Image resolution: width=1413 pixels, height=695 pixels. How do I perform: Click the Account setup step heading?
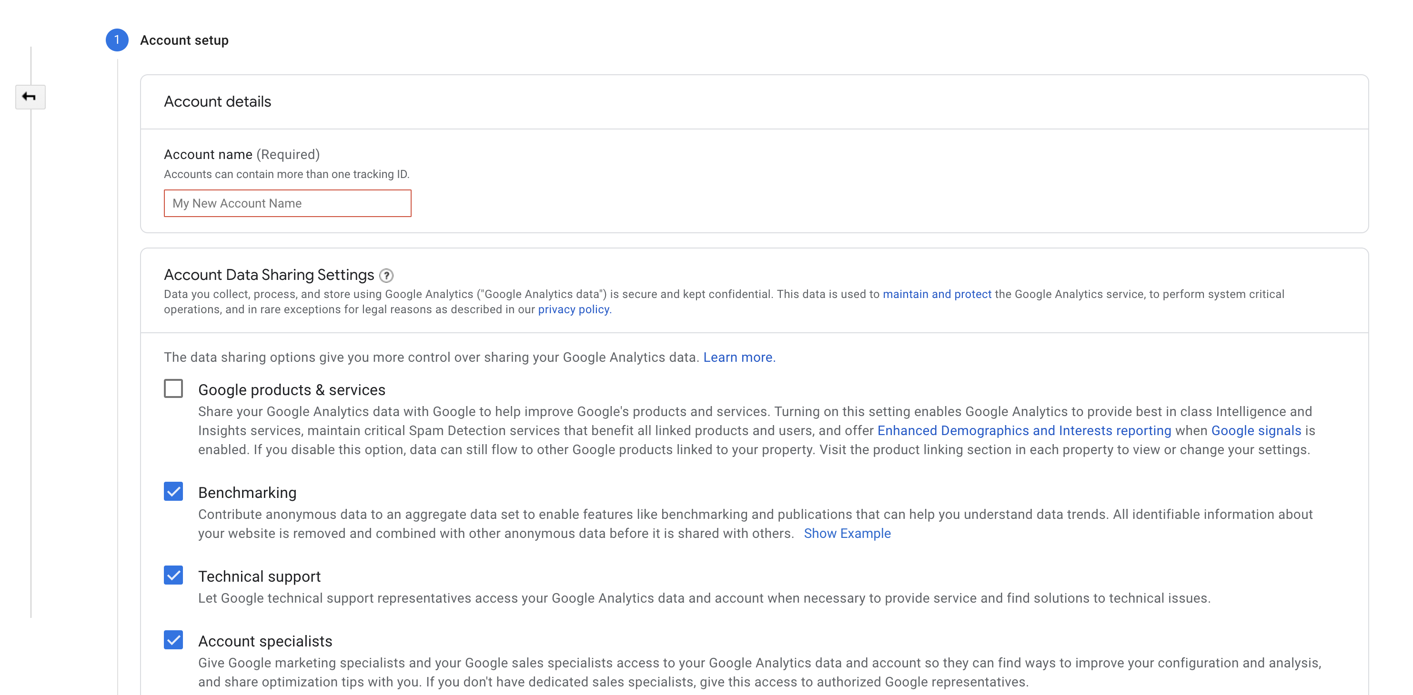pos(184,40)
